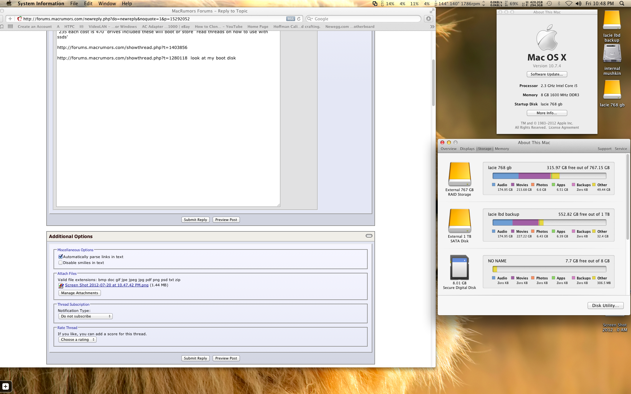
Task: Open the Help menu
Action: pyautogui.click(x=127, y=4)
